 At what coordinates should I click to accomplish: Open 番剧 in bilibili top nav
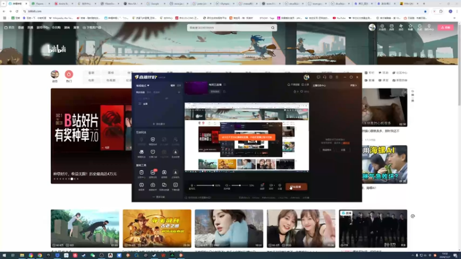point(21,28)
